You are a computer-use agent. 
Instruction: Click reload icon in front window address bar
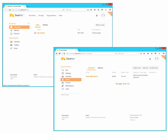tap(116, 53)
